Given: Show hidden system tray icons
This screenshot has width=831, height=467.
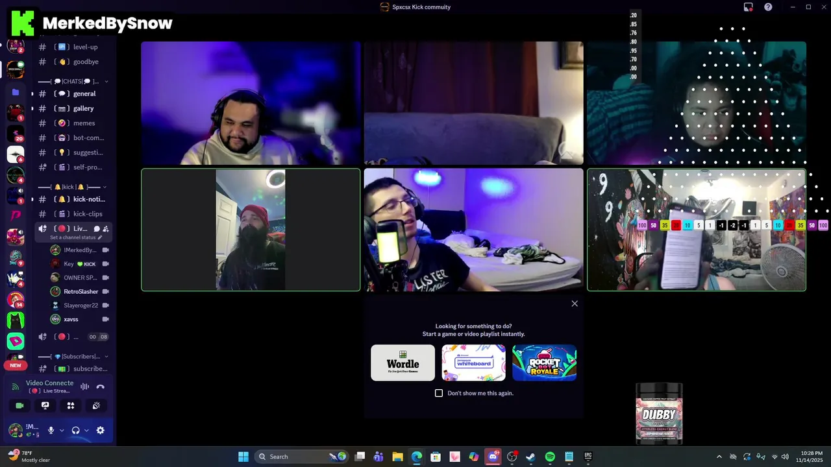Looking at the screenshot, I should point(719,457).
